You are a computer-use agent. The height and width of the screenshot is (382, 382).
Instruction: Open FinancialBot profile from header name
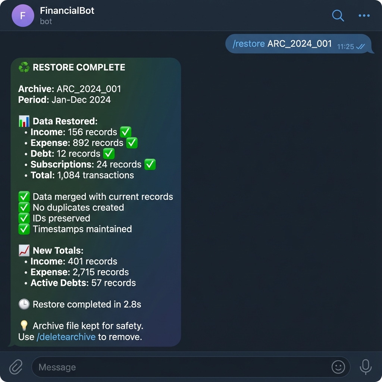(67, 10)
